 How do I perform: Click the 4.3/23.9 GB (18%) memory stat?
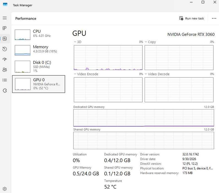pyautogui.click(x=45, y=51)
